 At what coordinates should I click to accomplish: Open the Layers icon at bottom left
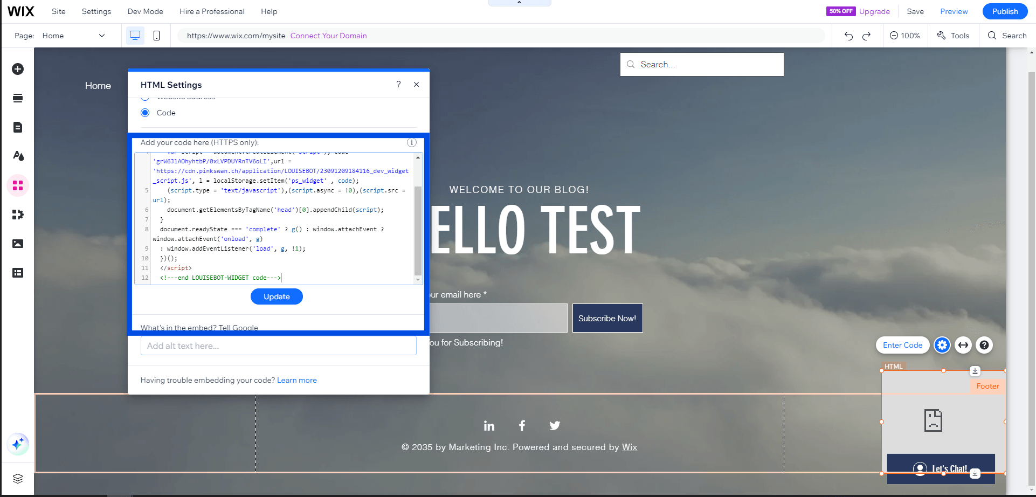point(18,479)
